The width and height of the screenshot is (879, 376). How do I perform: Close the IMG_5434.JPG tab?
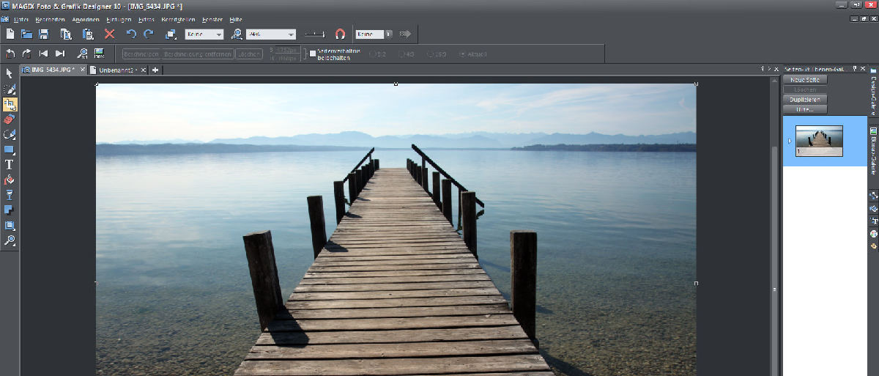tap(83, 70)
